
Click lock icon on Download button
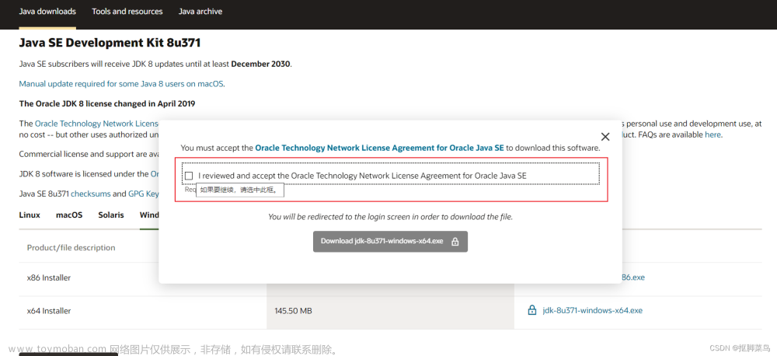pos(455,242)
